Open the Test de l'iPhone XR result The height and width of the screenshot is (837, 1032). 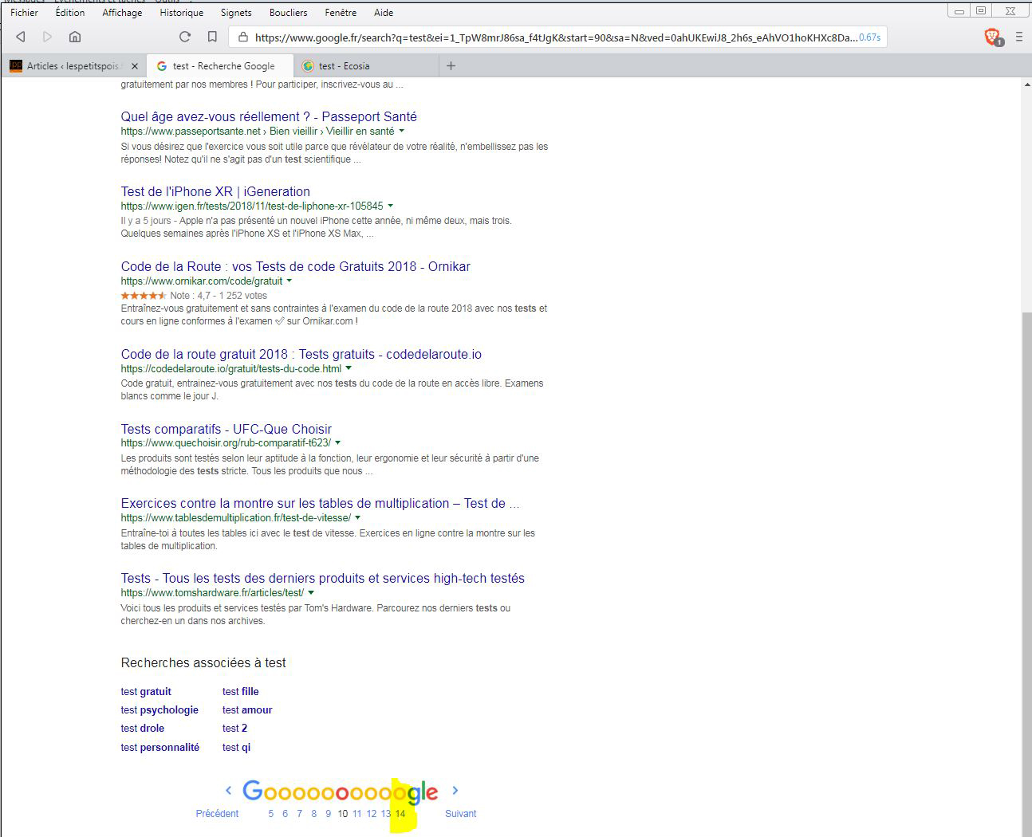coord(215,191)
